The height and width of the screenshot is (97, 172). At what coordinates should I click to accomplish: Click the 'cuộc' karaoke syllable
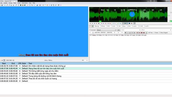135,26
